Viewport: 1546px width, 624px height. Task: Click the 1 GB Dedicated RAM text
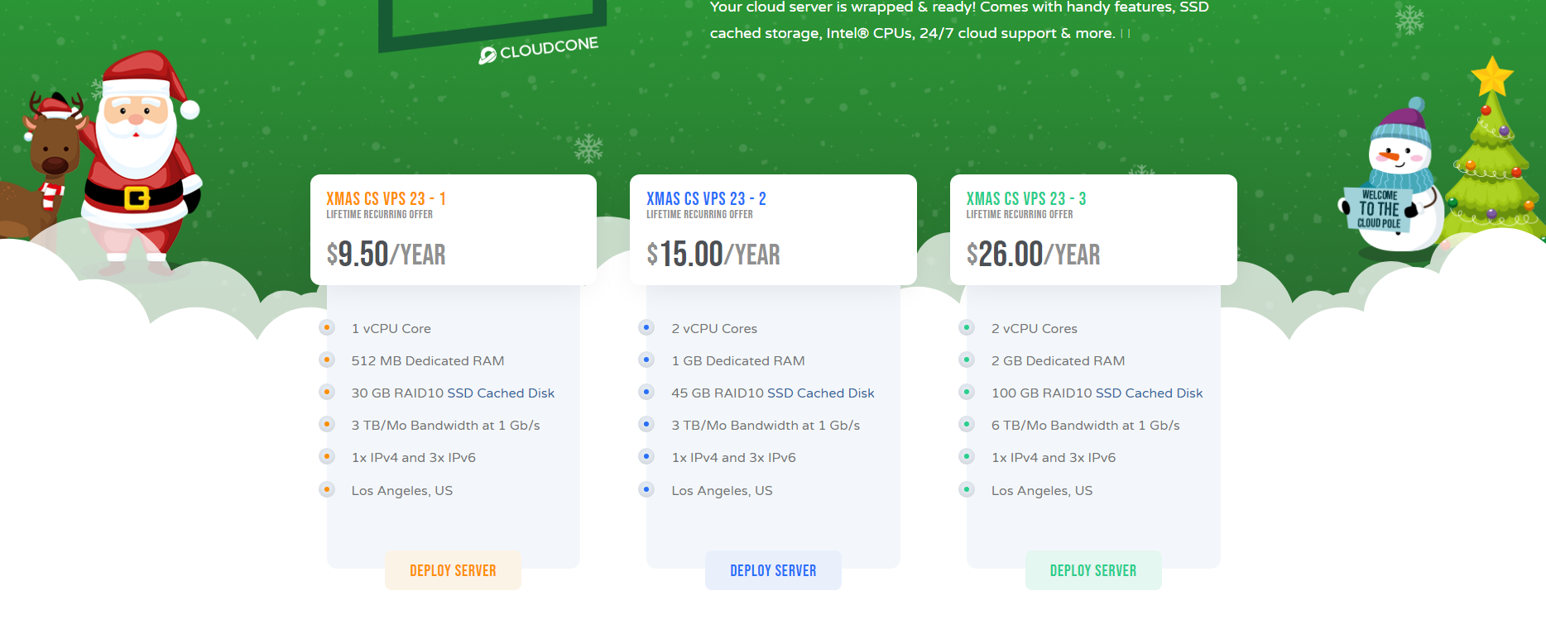coord(738,361)
